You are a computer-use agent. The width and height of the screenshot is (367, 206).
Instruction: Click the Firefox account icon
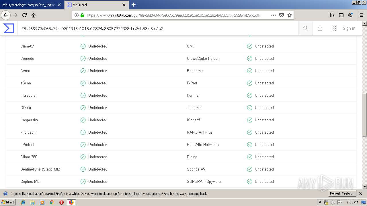(x=350, y=15)
